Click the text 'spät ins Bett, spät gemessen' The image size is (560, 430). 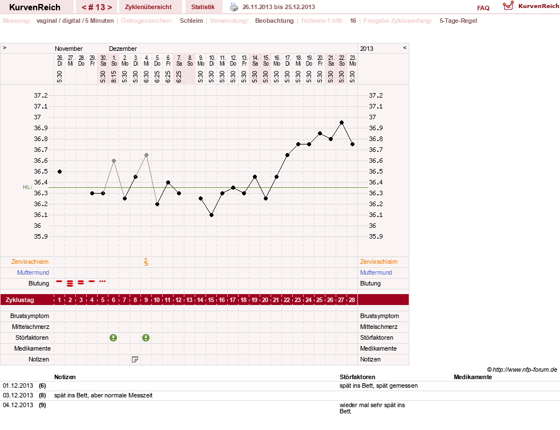coord(378,385)
